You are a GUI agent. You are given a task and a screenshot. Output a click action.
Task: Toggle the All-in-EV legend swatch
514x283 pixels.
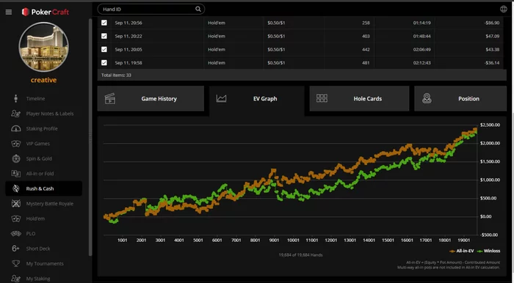tap(452, 251)
